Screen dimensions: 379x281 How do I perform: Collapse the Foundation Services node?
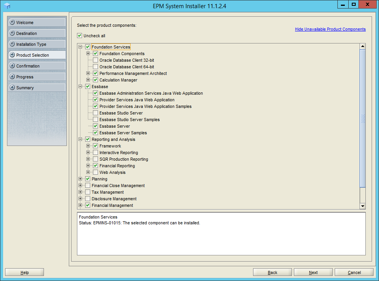[x=80, y=47]
